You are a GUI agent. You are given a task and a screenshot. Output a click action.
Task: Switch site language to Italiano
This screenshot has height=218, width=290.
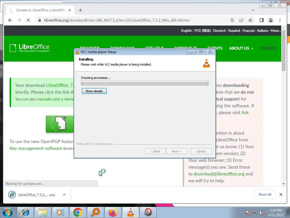pyautogui.click(x=263, y=31)
